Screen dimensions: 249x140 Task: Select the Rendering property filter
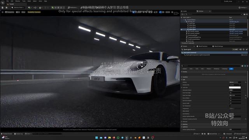[216, 69]
